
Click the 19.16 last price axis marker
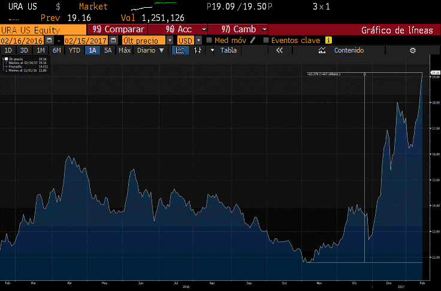tap(436, 73)
